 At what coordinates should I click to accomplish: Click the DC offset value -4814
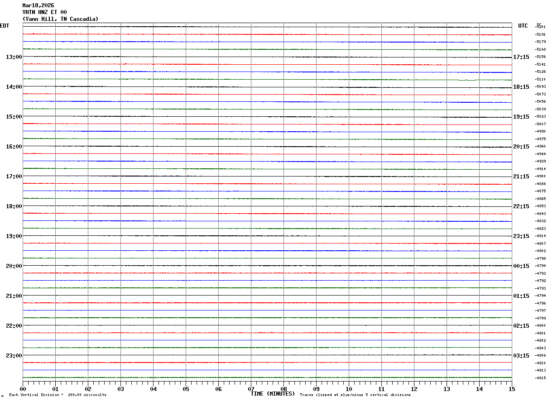tap(540, 236)
